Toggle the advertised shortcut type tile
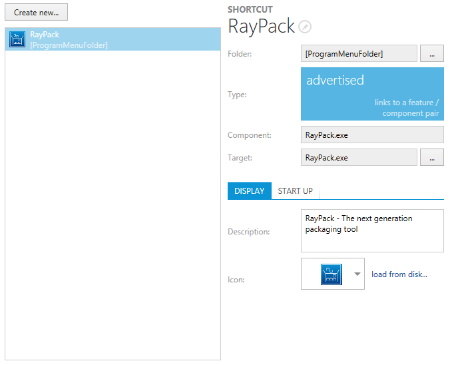 [x=371, y=94]
